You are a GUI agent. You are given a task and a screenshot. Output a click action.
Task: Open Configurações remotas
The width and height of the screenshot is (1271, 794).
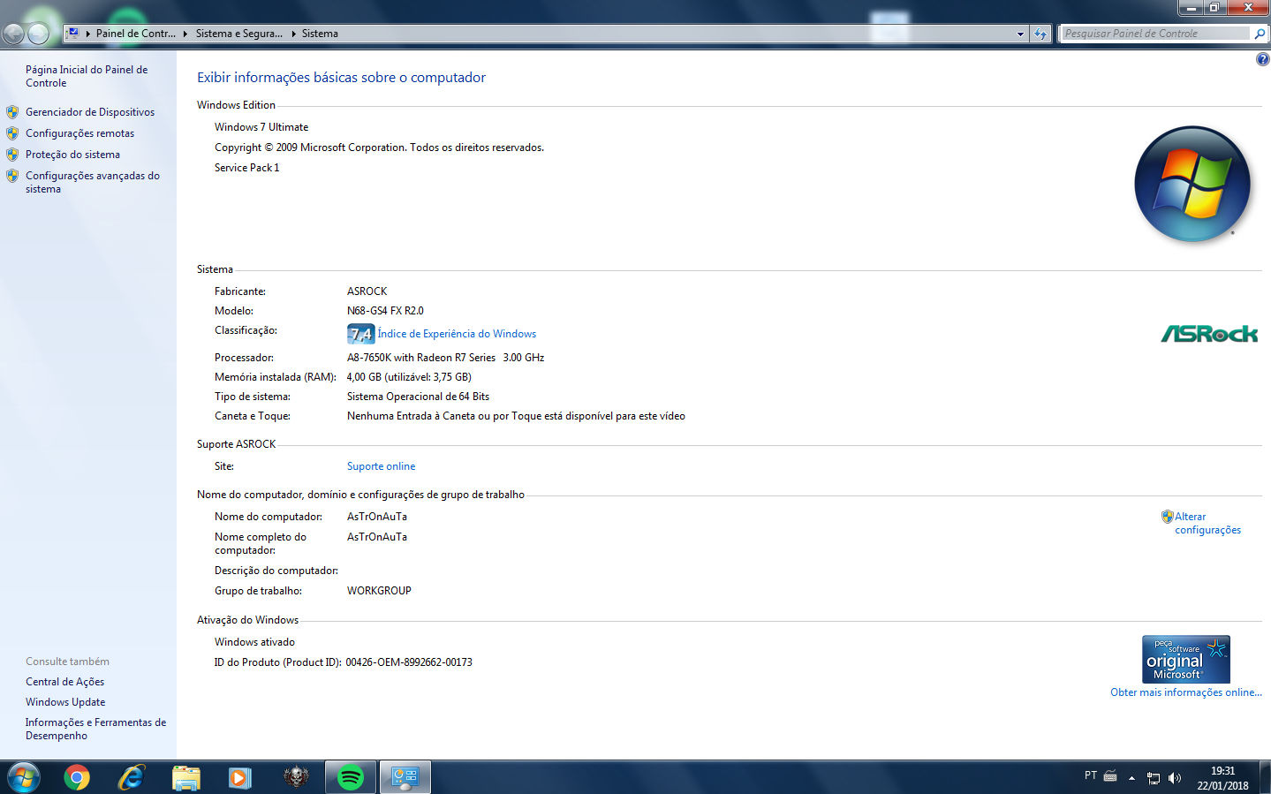click(79, 133)
